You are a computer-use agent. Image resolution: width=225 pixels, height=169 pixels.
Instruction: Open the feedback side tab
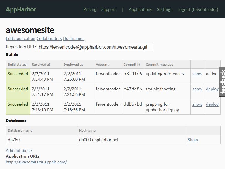222,82
